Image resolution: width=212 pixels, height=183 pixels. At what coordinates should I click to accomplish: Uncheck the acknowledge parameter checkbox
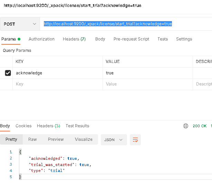[8, 73]
